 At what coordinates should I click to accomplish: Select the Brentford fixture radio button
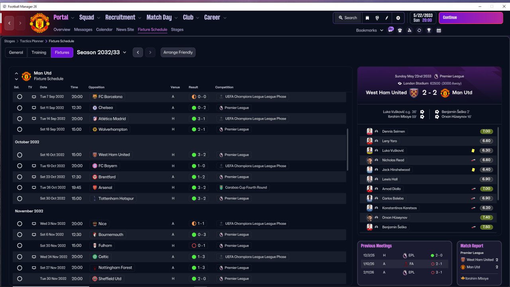click(20, 177)
